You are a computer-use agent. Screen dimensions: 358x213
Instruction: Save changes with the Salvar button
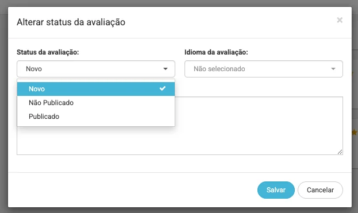pyautogui.click(x=276, y=190)
